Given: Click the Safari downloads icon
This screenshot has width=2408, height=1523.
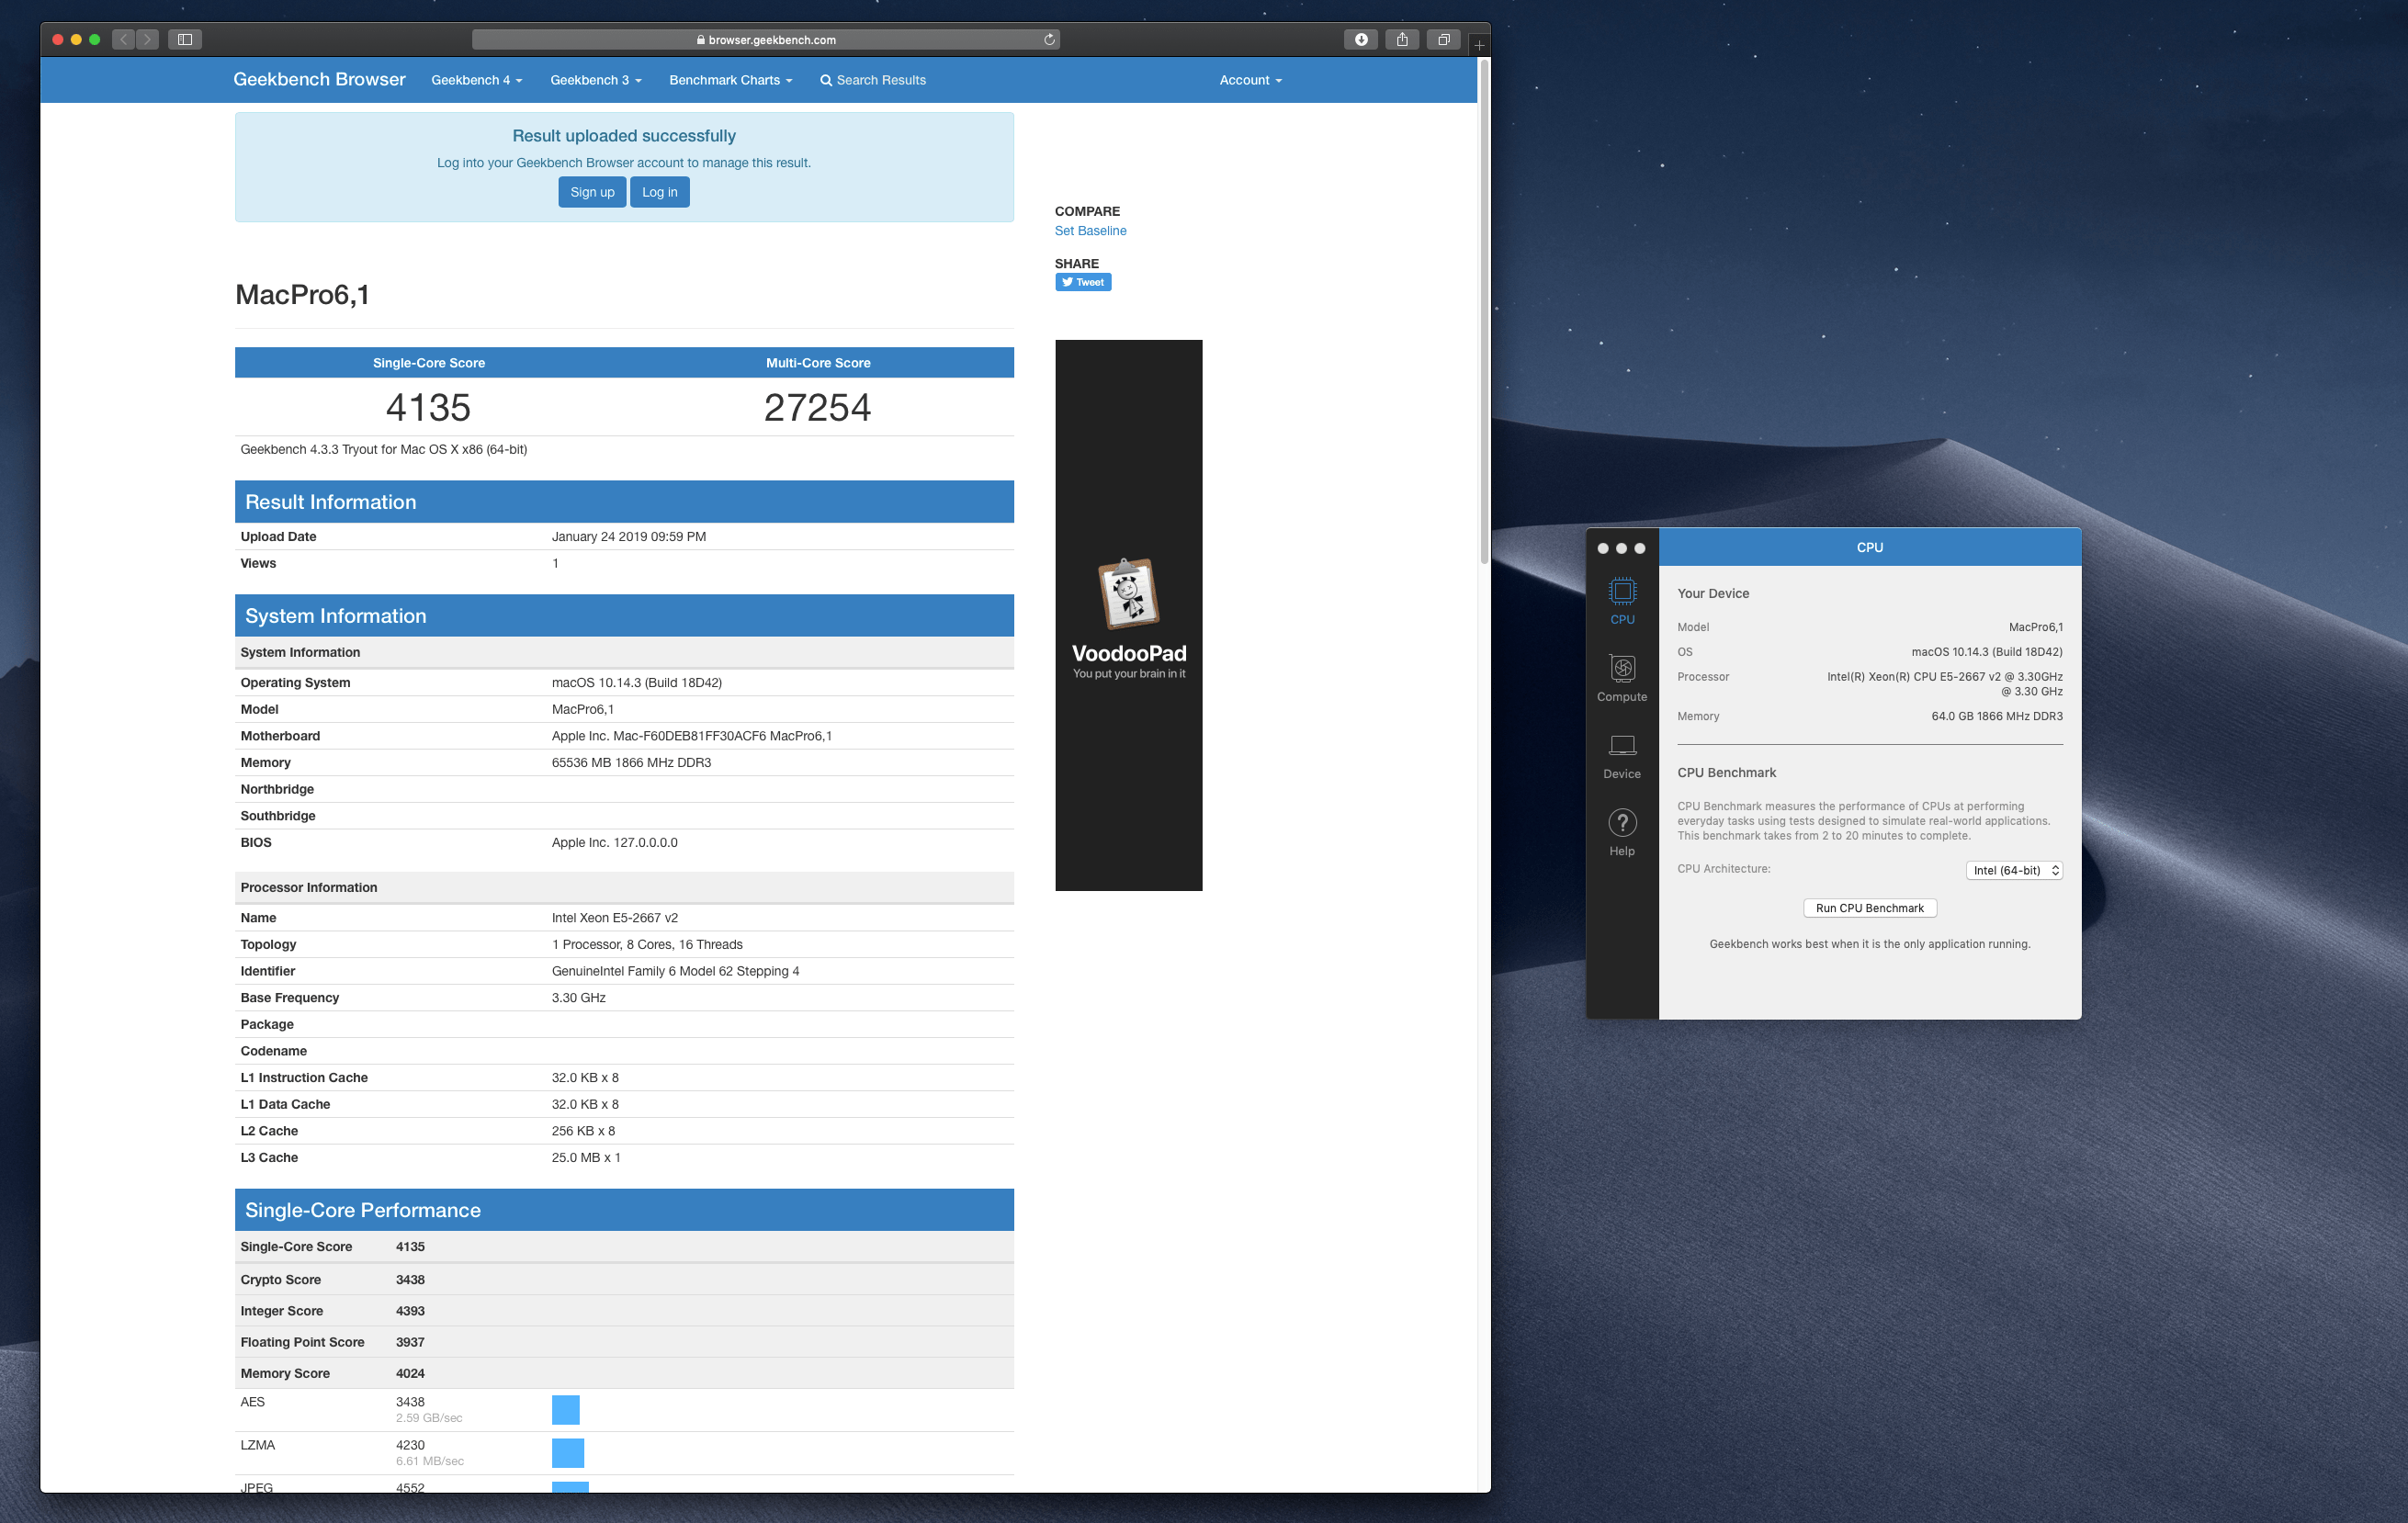Looking at the screenshot, I should [x=1361, y=39].
